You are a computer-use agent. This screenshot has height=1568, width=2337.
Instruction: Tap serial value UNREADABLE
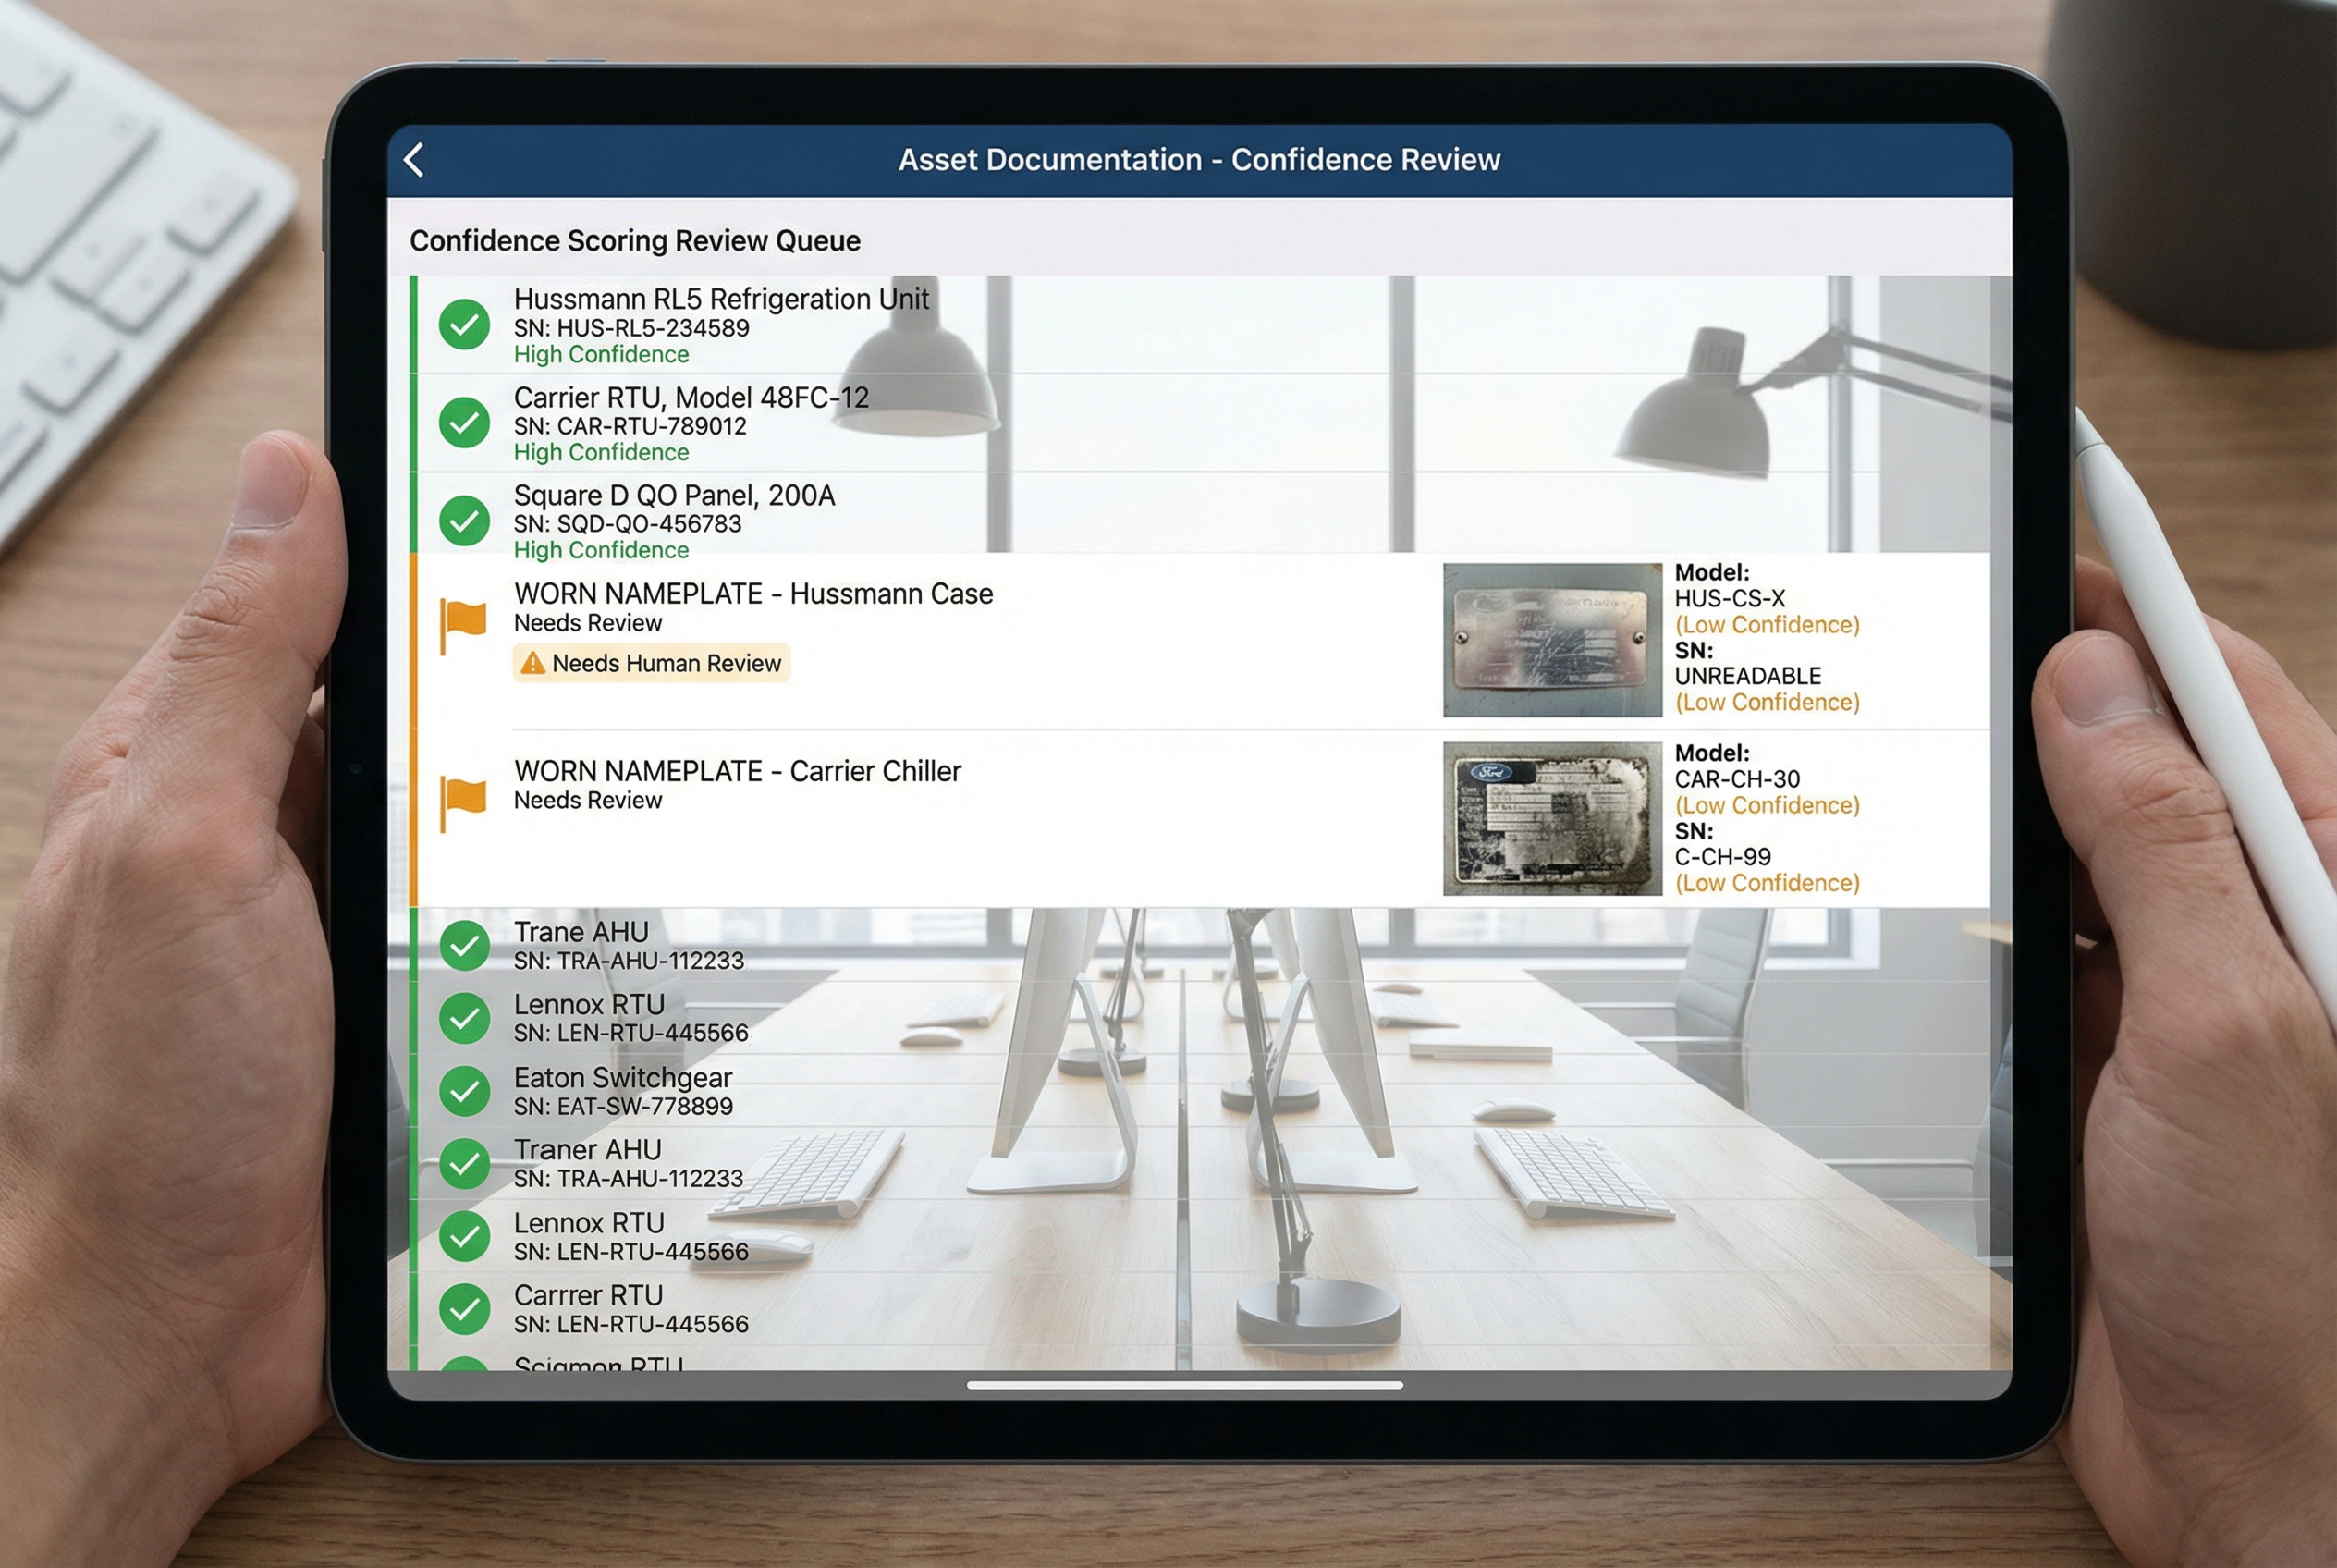point(1748,676)
